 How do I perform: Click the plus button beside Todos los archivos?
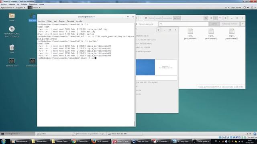click(x=243, y=24)
